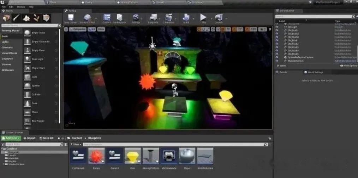358x178 pixels.
Task: Open the Cinematics dropdown arrow
Action: pos(176,19)
